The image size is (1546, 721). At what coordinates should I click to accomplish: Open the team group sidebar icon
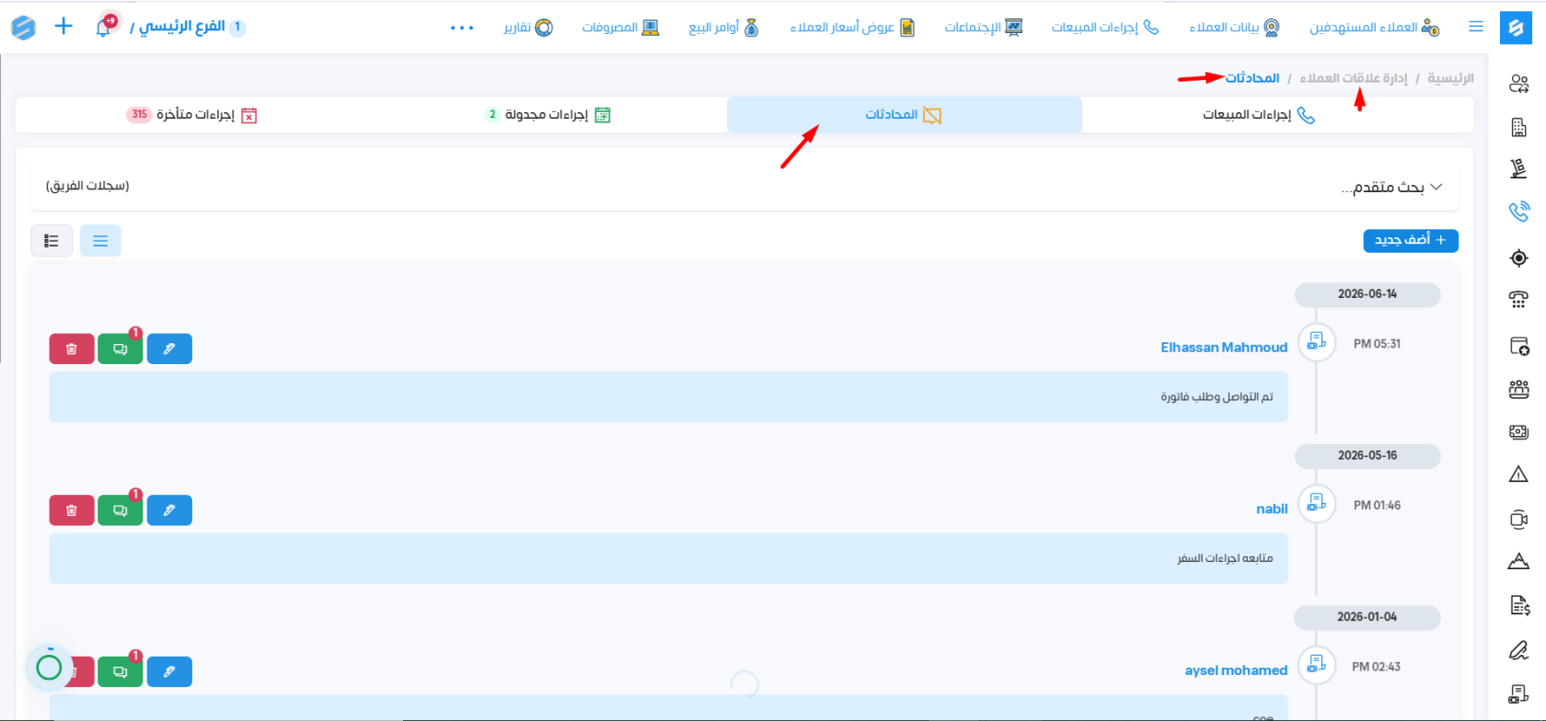pyautogui.click(x=1518, y=390)
